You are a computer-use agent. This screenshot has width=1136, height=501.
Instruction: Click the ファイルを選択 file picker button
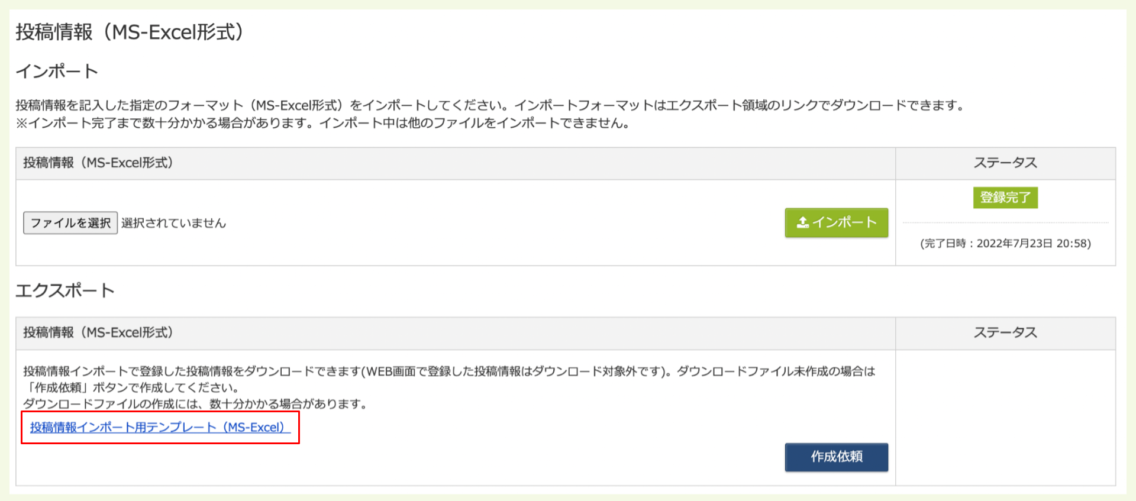click(x=70, y=223)
